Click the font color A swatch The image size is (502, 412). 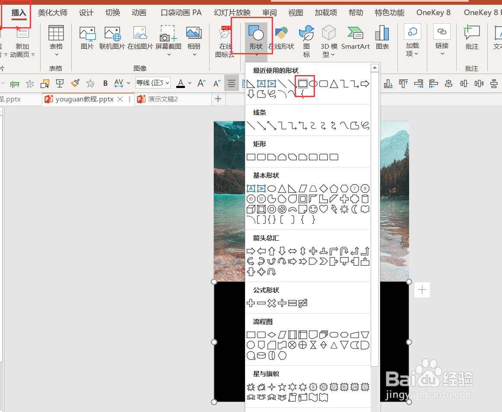181,83
